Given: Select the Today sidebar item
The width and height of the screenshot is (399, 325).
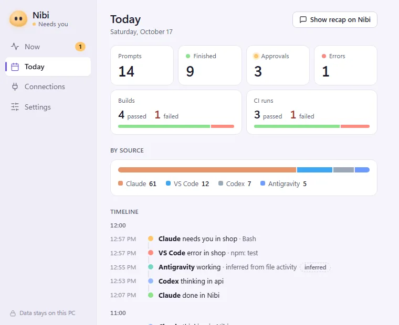Looking at the screenshot, I should pos(48,67).
